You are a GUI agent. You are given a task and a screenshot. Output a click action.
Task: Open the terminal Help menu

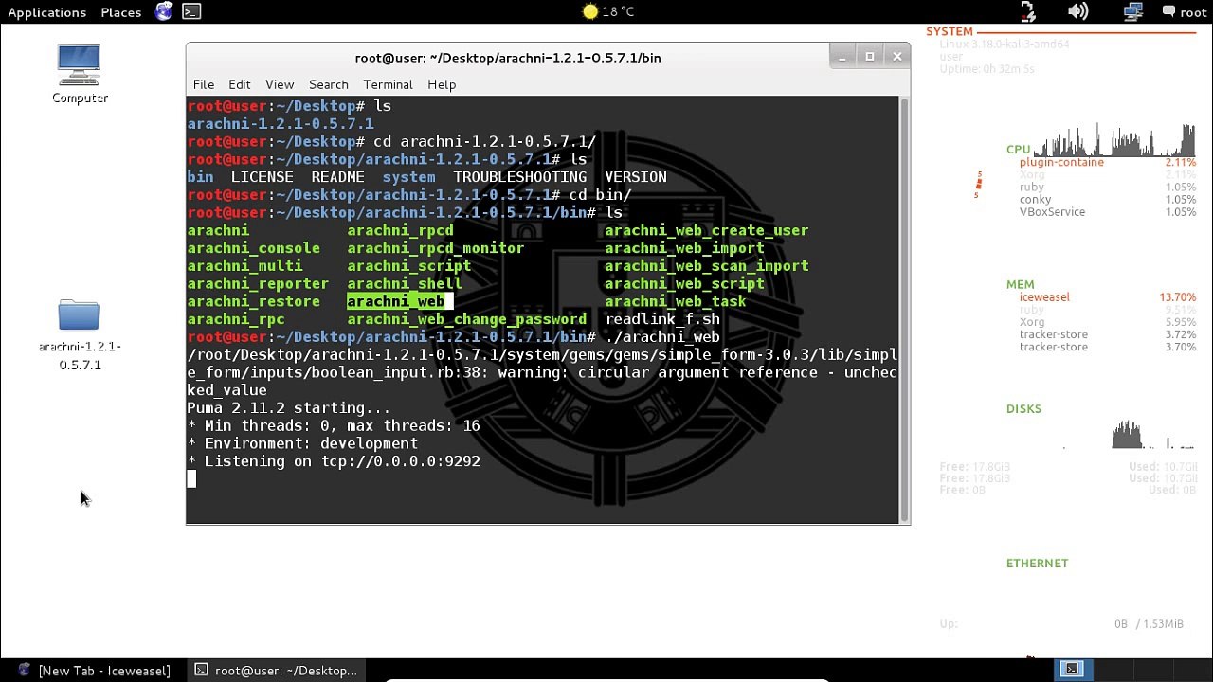pos(442,84)
